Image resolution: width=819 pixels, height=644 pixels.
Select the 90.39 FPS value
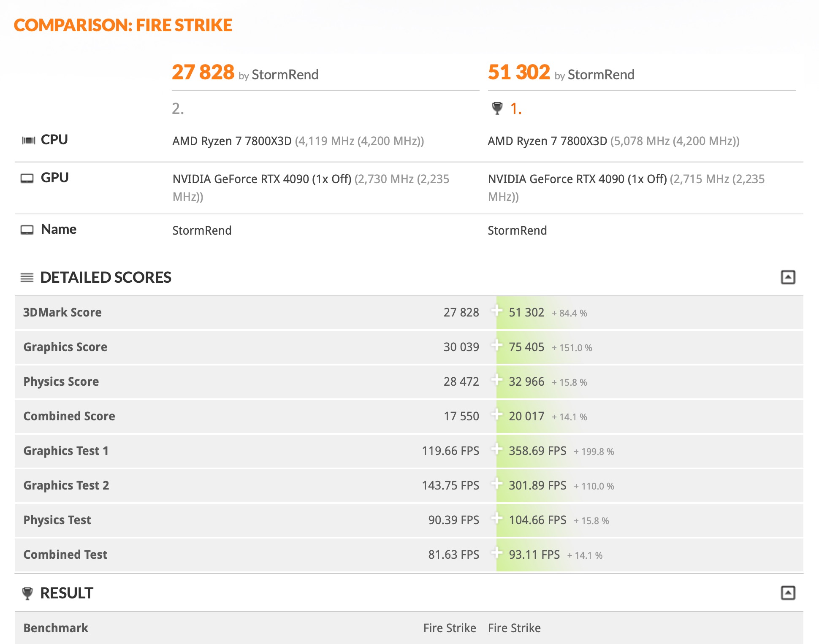pyautogui.click(x=454, y=520)
